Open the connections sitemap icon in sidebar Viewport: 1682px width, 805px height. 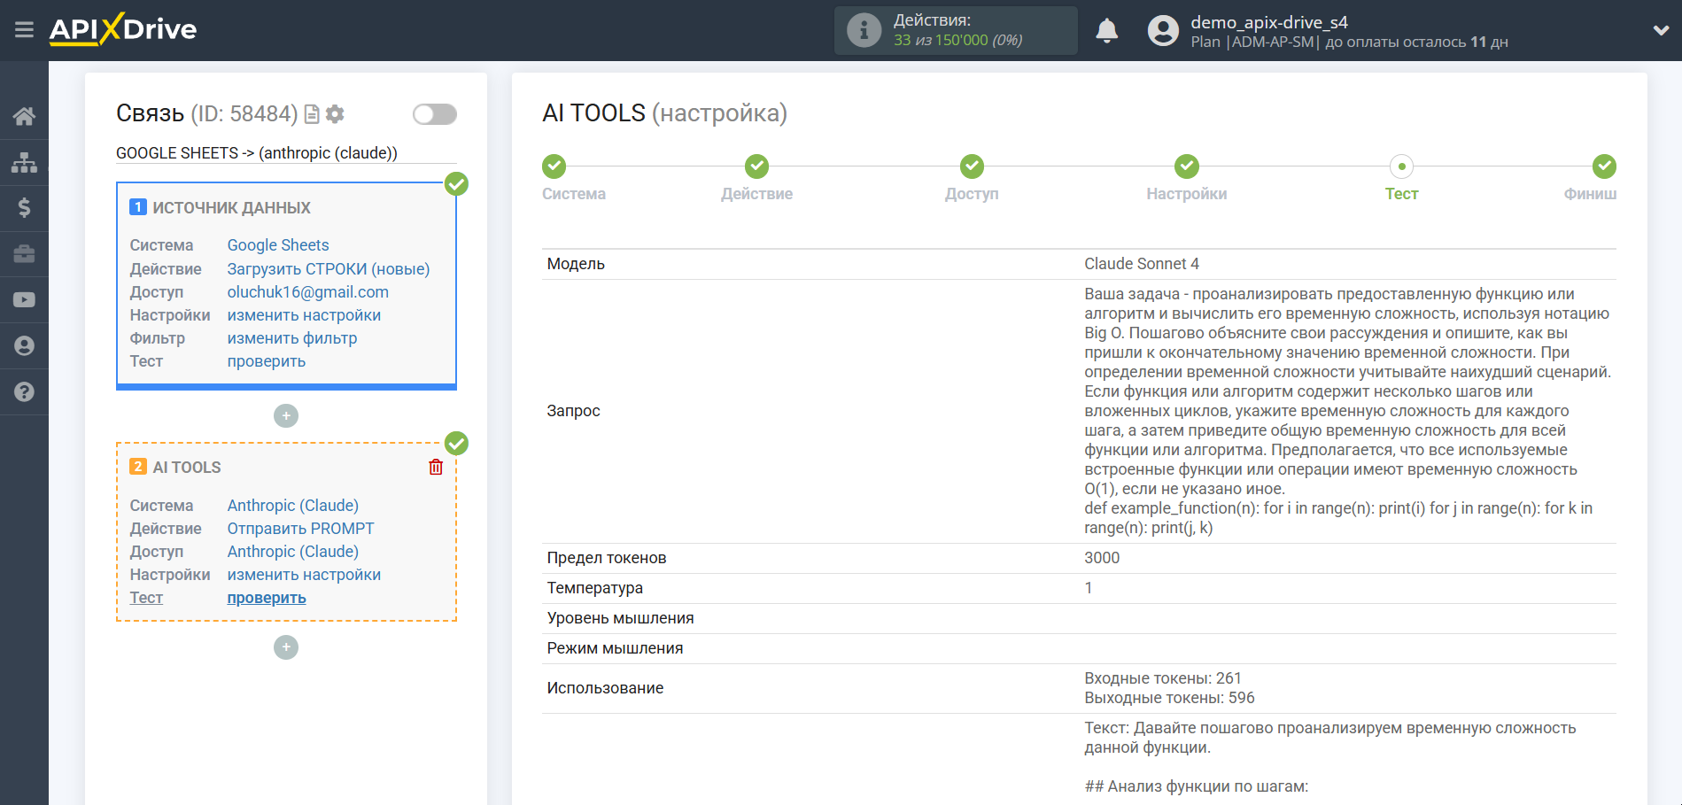(24, 162)
